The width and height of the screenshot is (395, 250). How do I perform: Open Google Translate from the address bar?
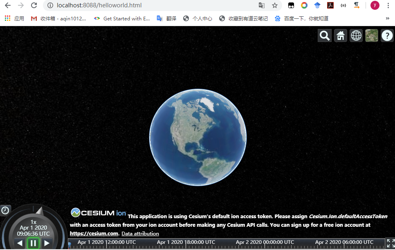262,6
